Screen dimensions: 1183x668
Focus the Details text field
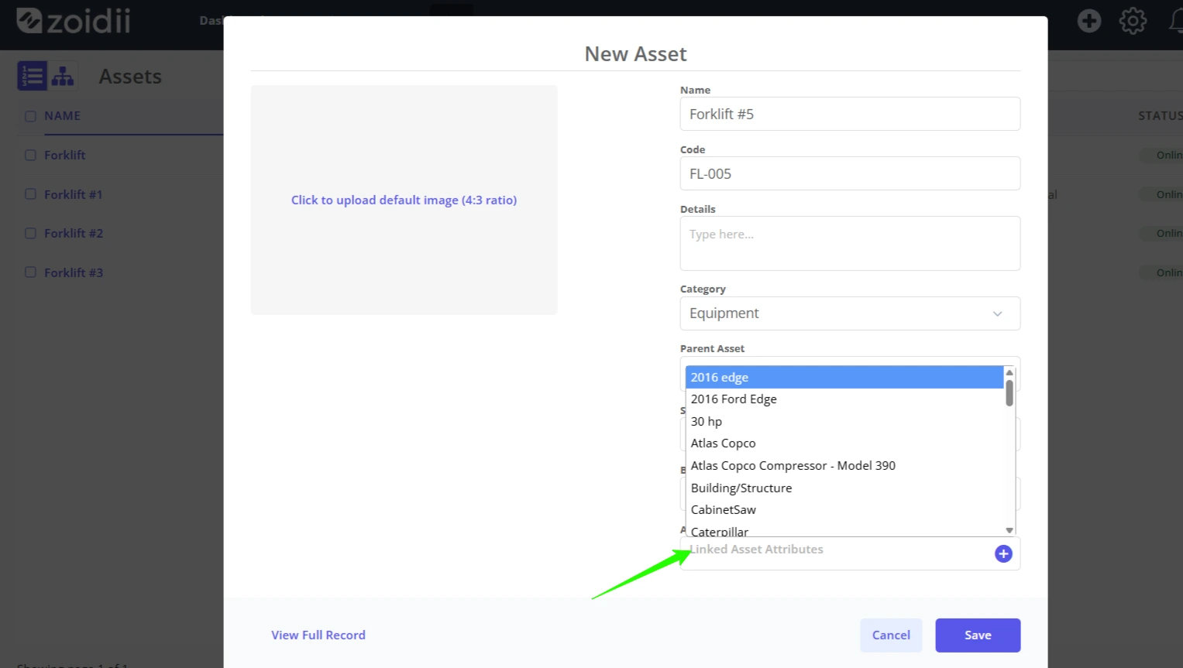850,243
